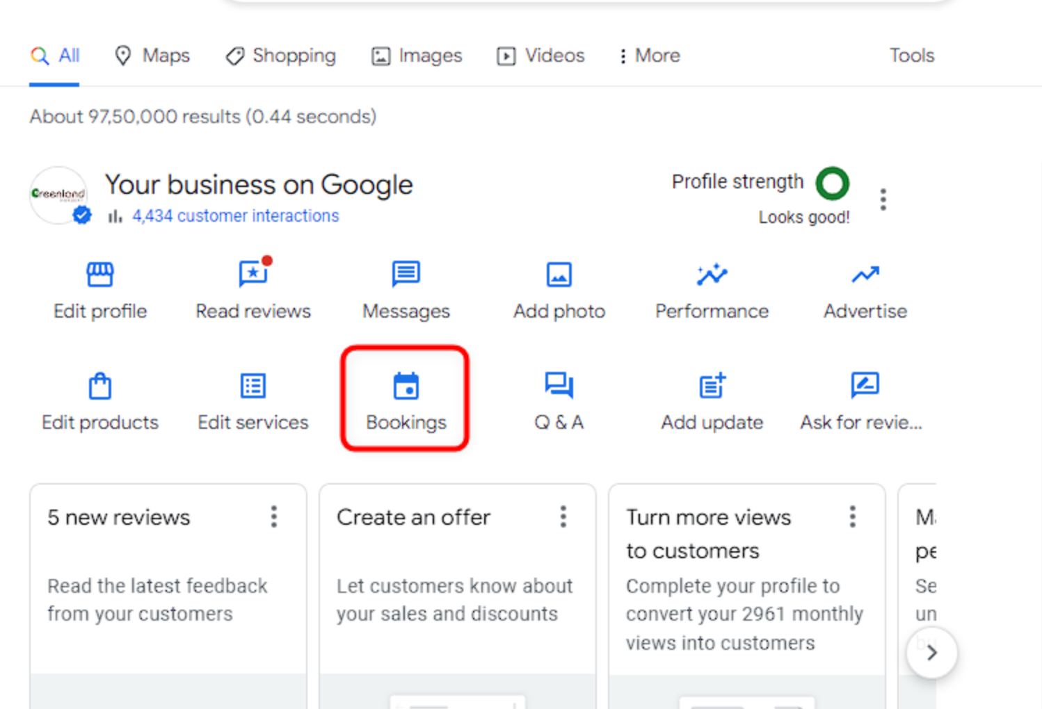Image resolution: width=1042 pixels, height=709 pixels.
Task: Open the Create an offer card
Action: [x=458, y=596]
